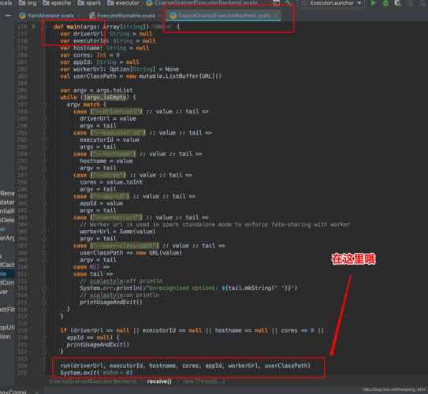Toggle fold marker at line 313
The image size is (428, 394).
(44, 288)
